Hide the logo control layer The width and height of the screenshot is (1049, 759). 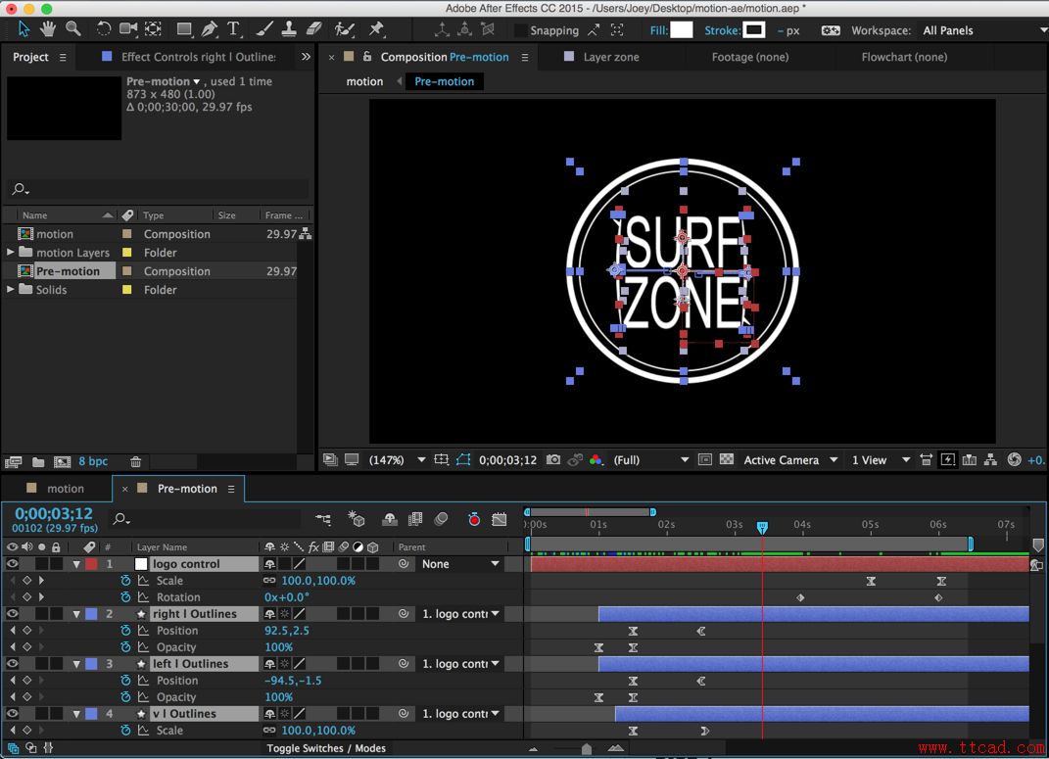pyautogui.click(x=13, y=564)
